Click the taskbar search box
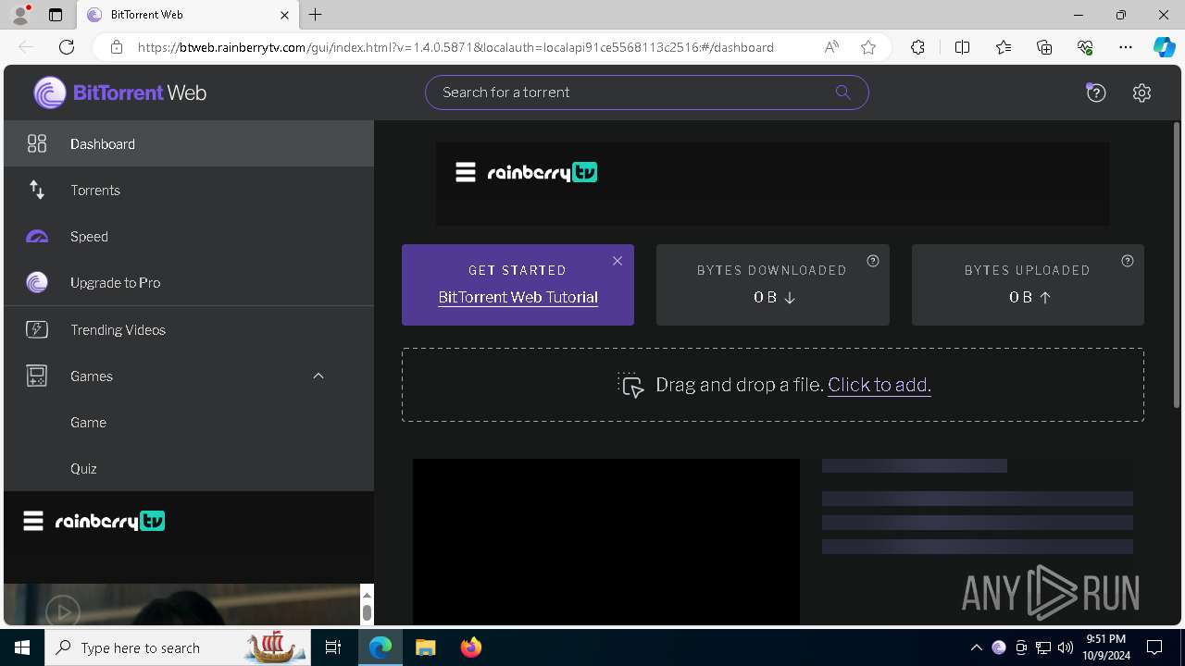The width and height of the screenshot is (1185, 666). click(x=176, y=647)
